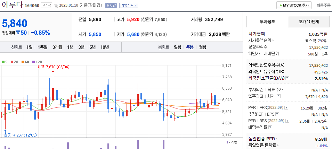Select 3년 line chart period
Image resolution: width=332 pixels, height=149 pixels.
tap(81, 47)
